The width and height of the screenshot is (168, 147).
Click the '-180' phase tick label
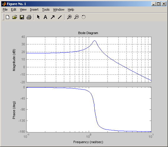(x=22, y=132)
